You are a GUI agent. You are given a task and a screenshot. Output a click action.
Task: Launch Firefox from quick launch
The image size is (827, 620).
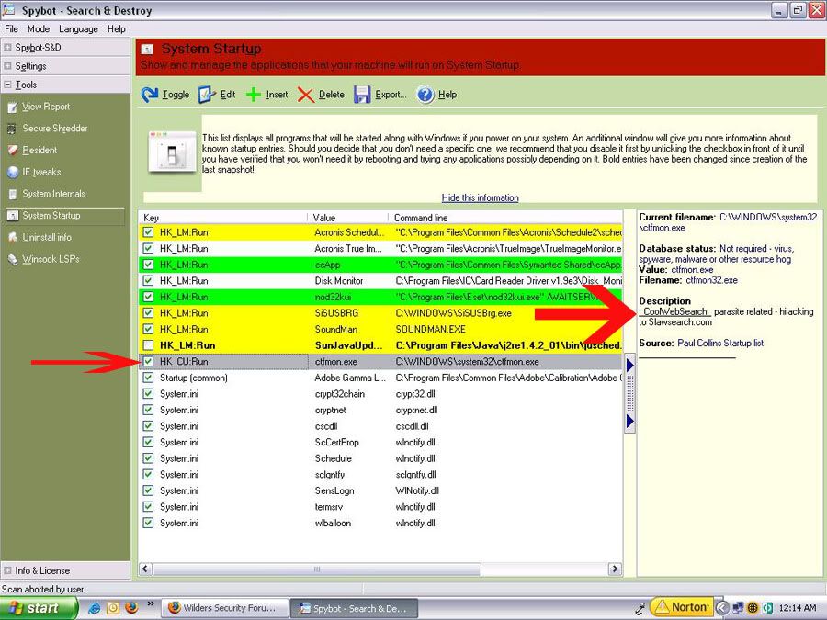click(x=131, y=608)
